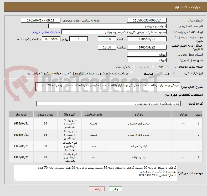Select the کالا/خدمت radio button
Viewport: 207px width, 196px height.
point(134,67)
